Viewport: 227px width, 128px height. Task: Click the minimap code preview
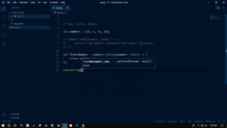pyautogui.click(x=217, y=17)
